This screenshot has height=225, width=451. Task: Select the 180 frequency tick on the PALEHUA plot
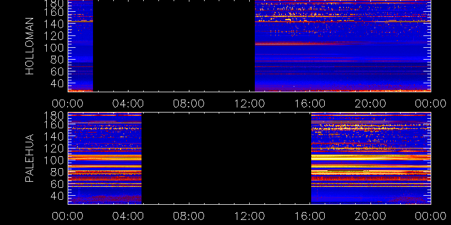54,116
